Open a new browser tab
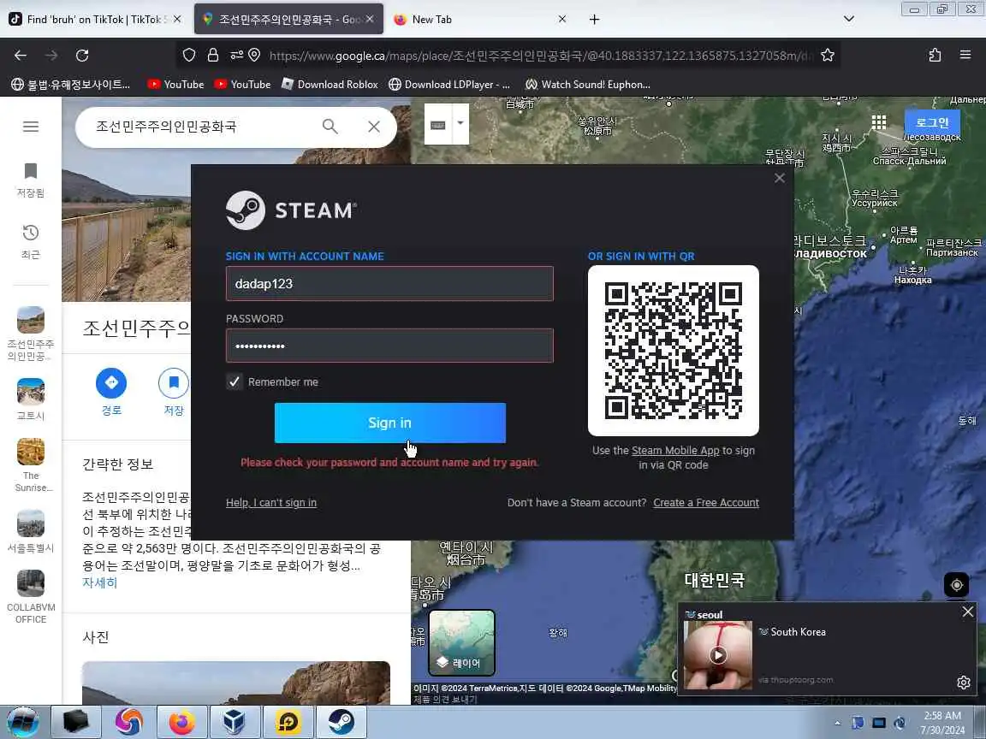Image resolution: width=986 pixels, height=739 pixels. (x=594, y=20)
